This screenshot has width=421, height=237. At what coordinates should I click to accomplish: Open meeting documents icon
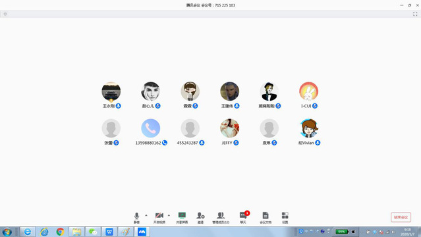point(266,217)
